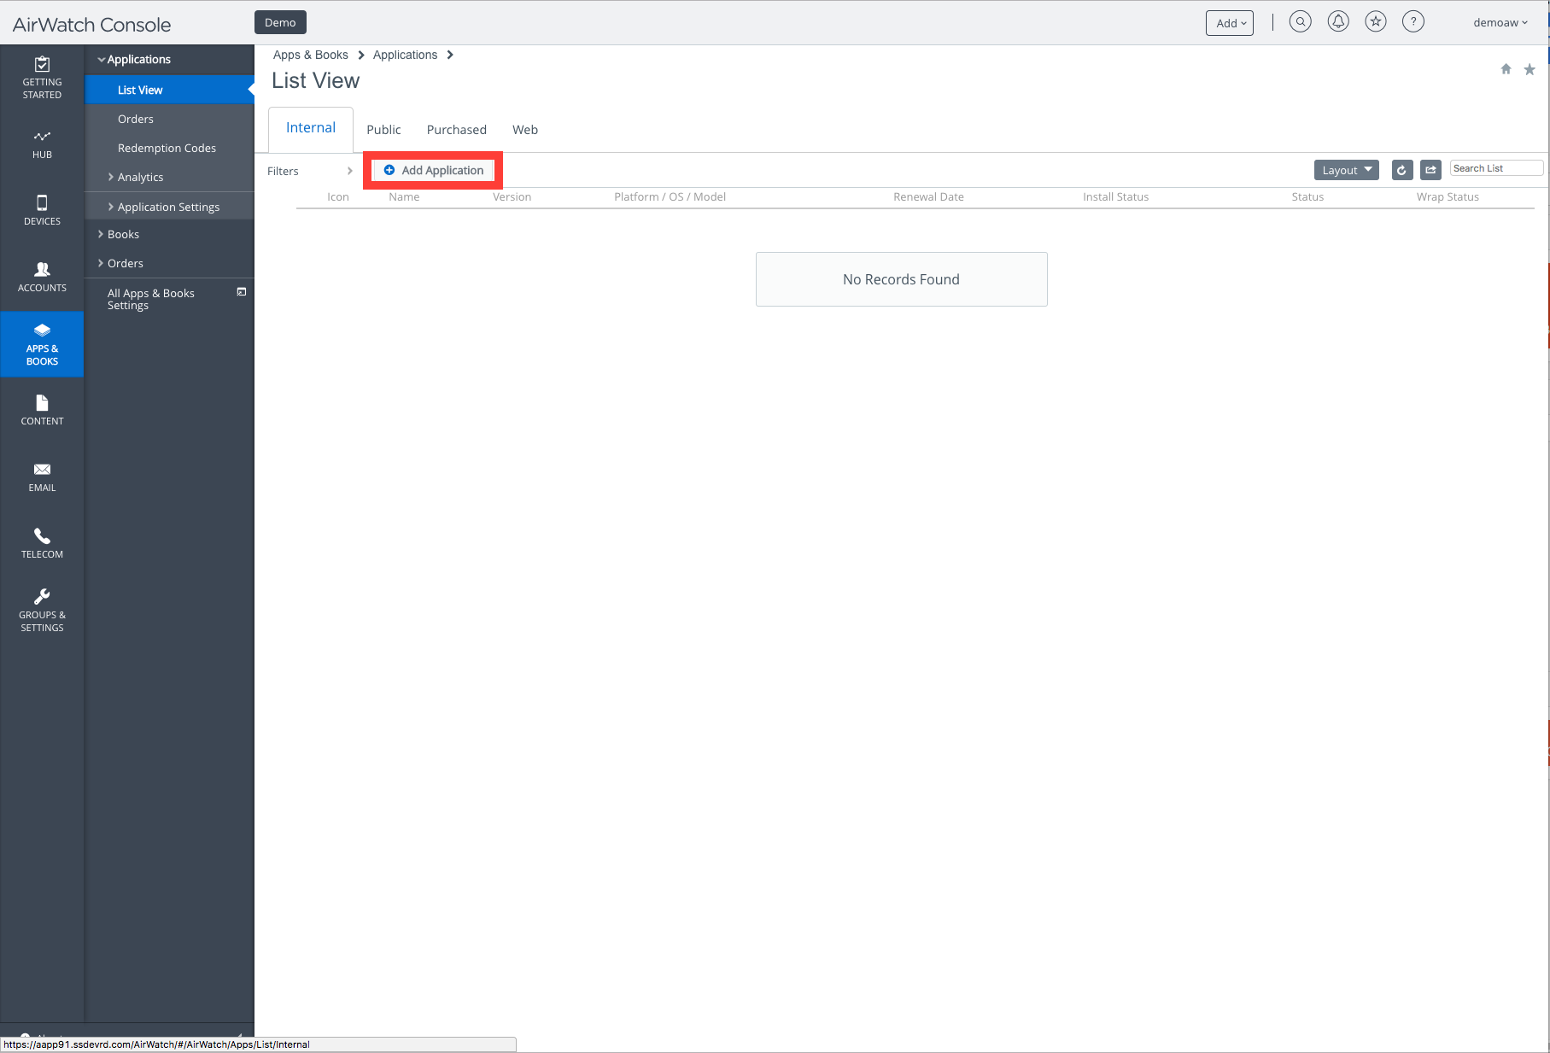The height and width of the screenshot is (1053, 1550).
Task: Open All Apps & Books Settings link
Action: coord(151,299)
